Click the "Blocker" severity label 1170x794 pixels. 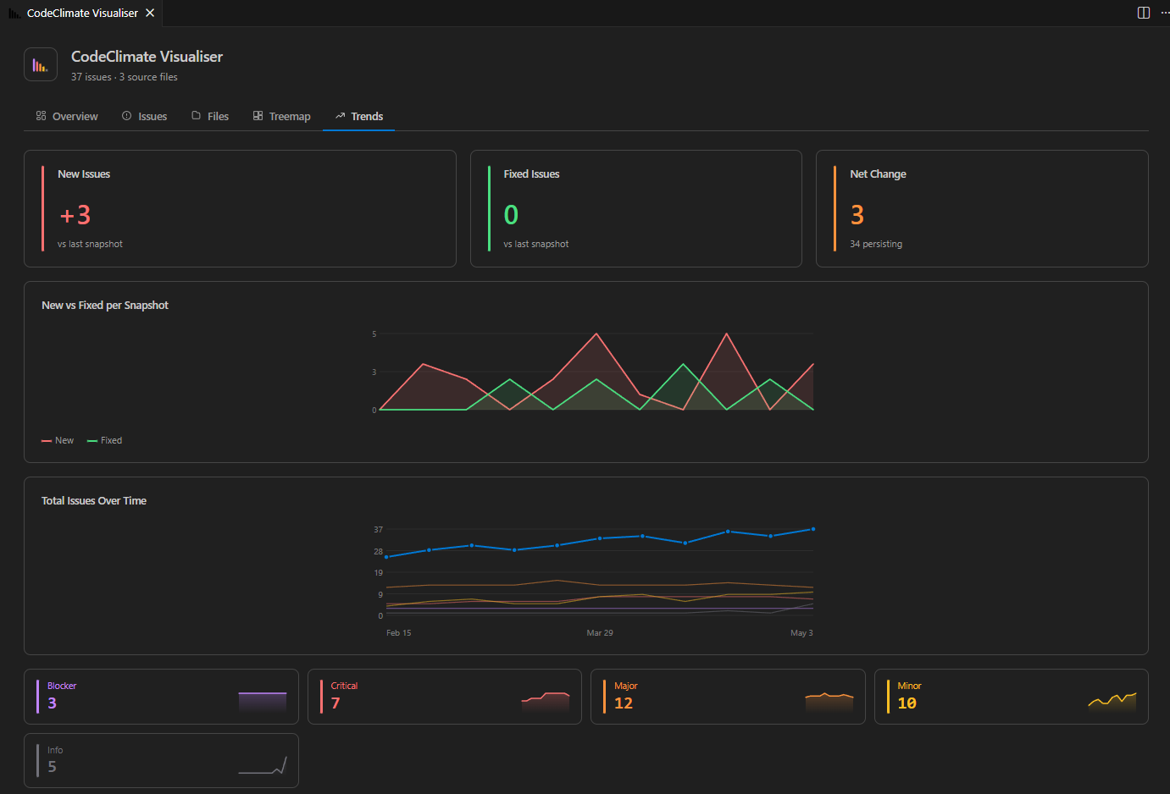[62, 686]
